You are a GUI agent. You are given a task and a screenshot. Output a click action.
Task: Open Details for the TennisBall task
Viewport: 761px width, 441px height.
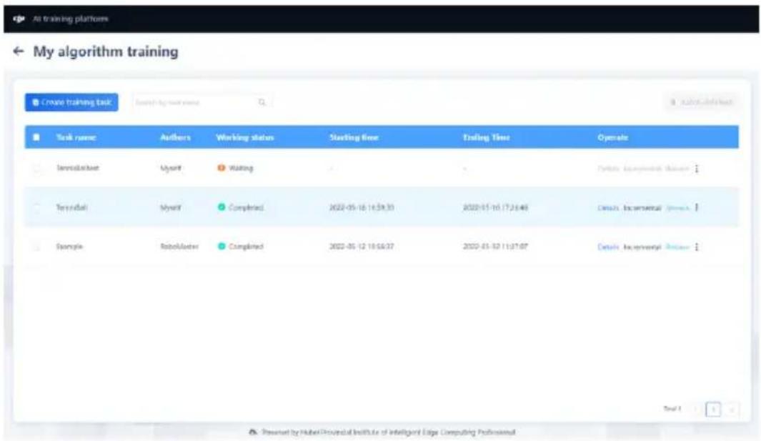(607, 208)
